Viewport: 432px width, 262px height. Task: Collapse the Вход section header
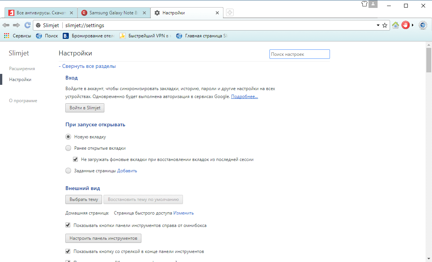(x=72, y=78)
